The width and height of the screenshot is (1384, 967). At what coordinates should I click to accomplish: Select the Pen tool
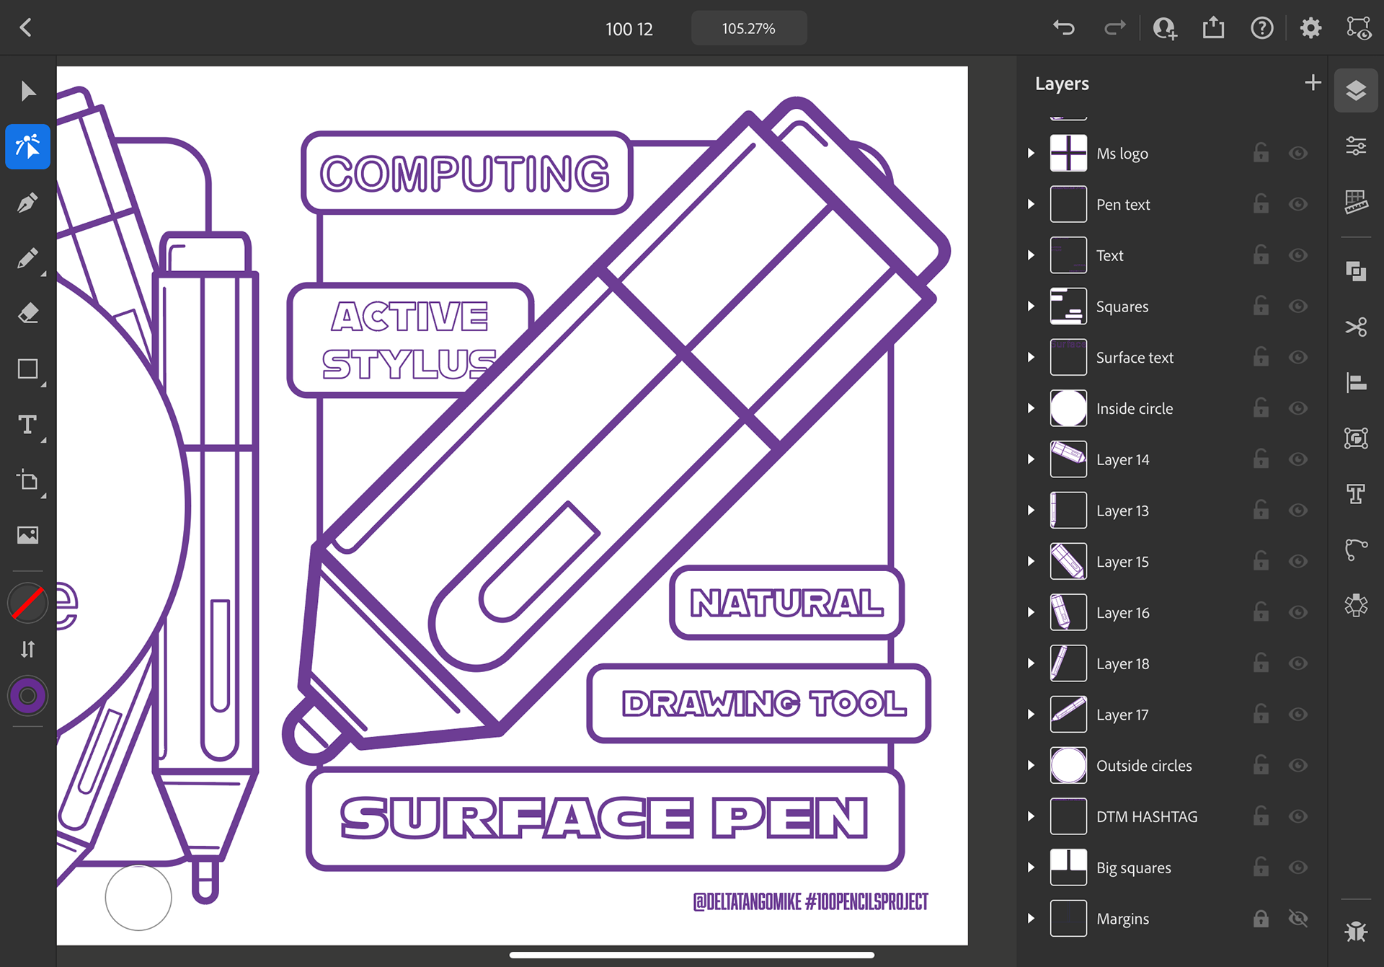point(27,203)
